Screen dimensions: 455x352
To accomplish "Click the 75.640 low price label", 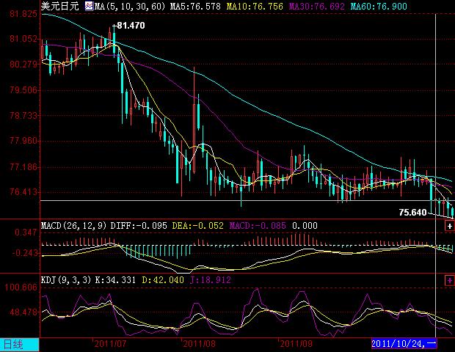I will pos(412,213).
